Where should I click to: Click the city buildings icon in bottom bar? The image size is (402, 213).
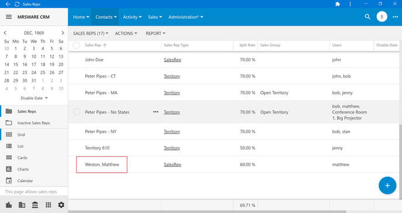pos(9,205)
